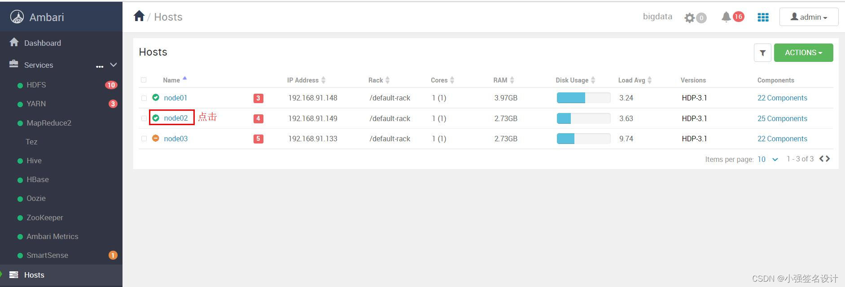Open ZooKeeper service
Image resolution: width=845 pixels, height=287 pixels.
(45, 217)
